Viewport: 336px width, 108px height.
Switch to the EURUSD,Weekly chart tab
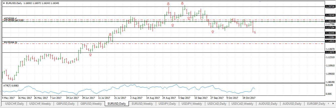point(142,104)
